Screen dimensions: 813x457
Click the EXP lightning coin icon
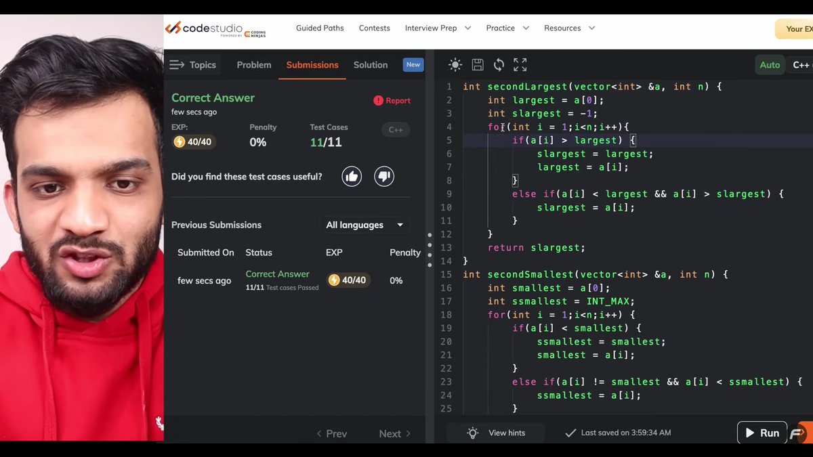pos(180,142)
